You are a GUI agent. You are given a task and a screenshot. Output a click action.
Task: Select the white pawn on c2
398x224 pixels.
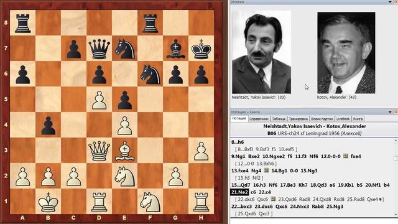(73, 176)
